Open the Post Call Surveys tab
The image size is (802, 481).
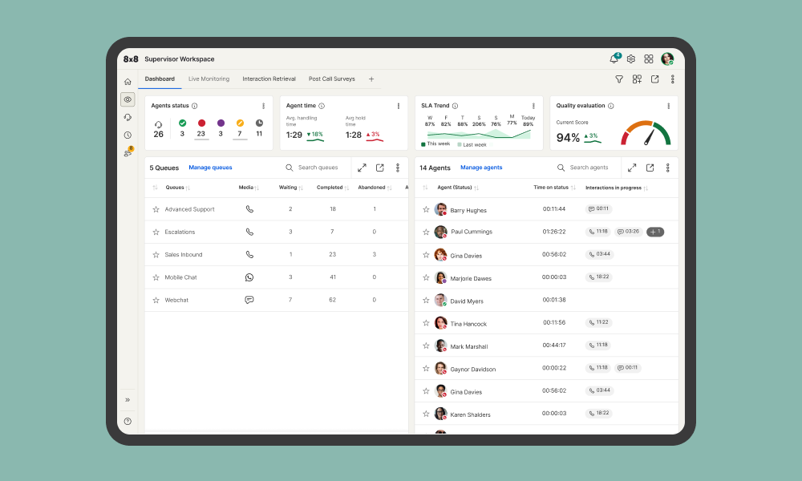pos(331,79)
